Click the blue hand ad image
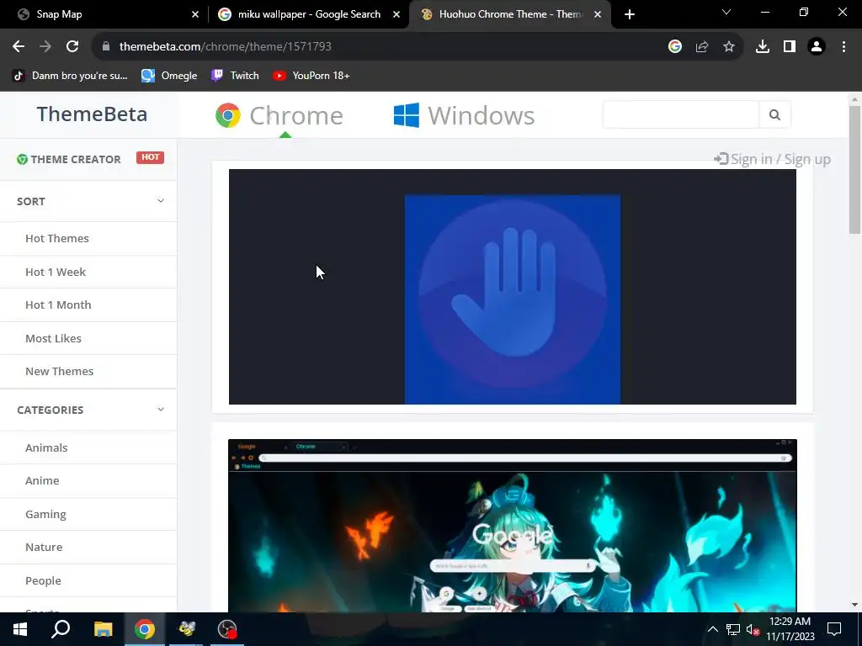The image size is (862, 646). (x=513, y=299)
